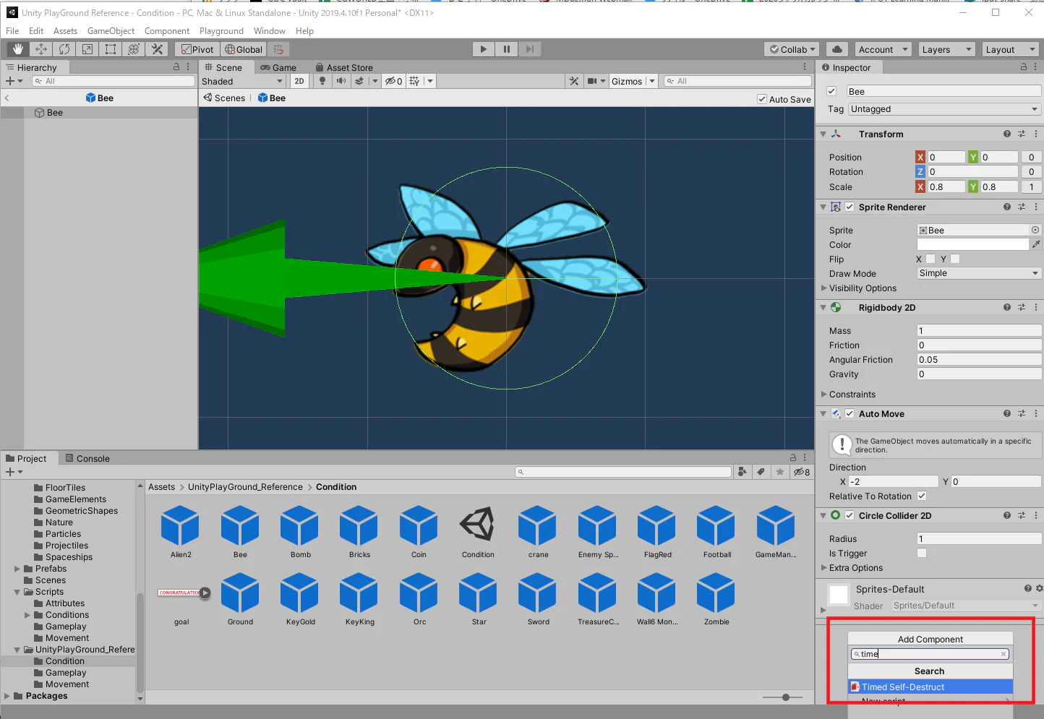Open the Bomb prefab asset
Image resolution: width=1044 pixels, height=719 pixels.
point(300,532)
